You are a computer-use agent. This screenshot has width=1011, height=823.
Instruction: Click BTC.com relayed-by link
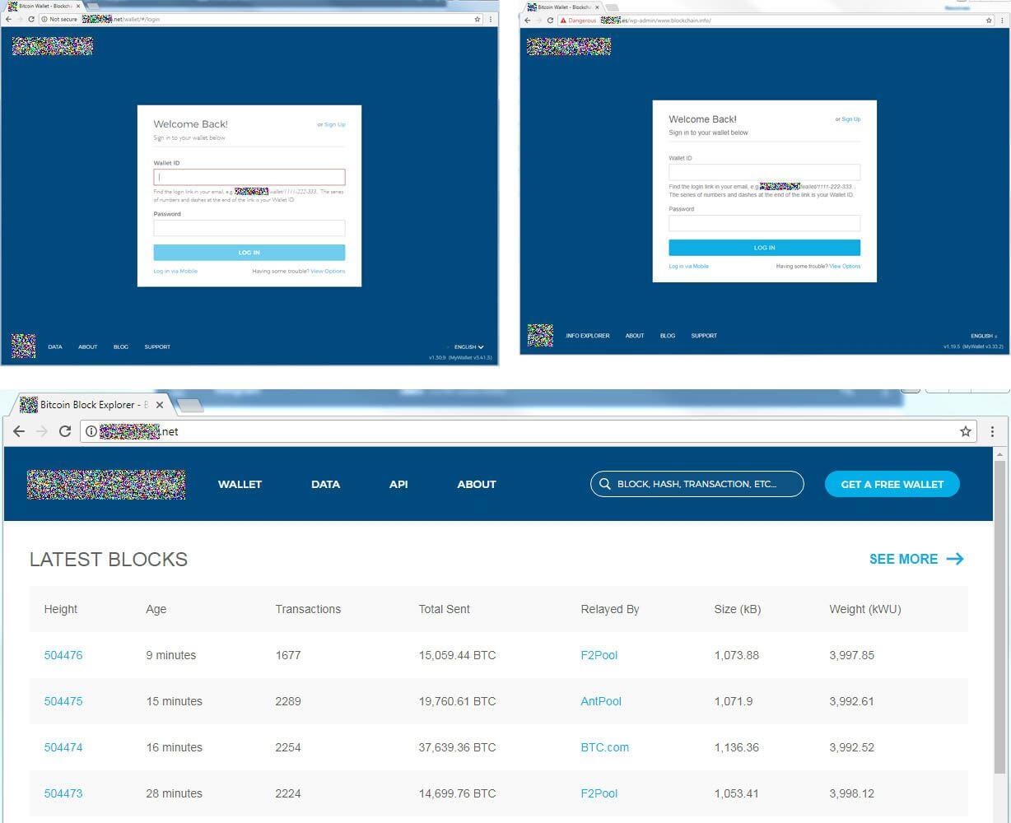pyautogui.click(x=604, y=747)
